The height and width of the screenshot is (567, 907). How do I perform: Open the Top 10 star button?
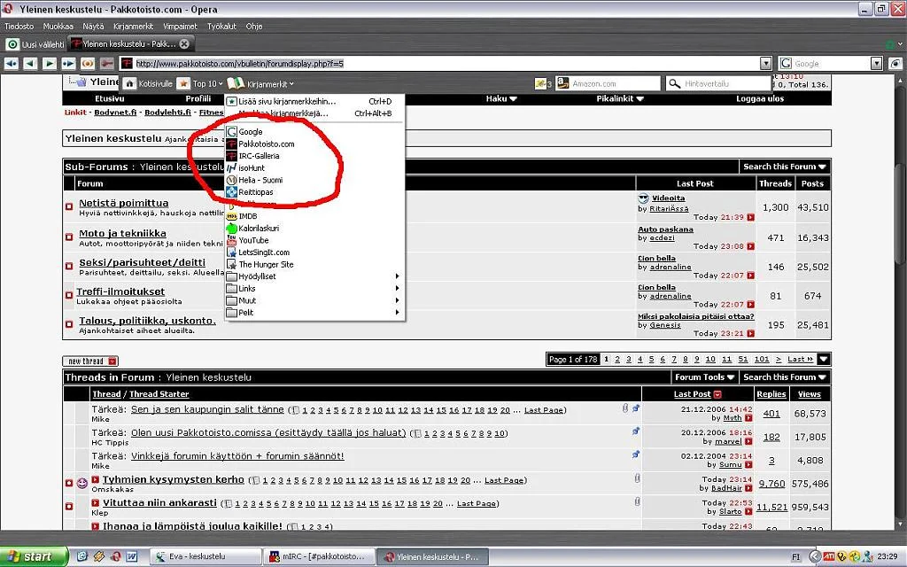tap(183, 83)
